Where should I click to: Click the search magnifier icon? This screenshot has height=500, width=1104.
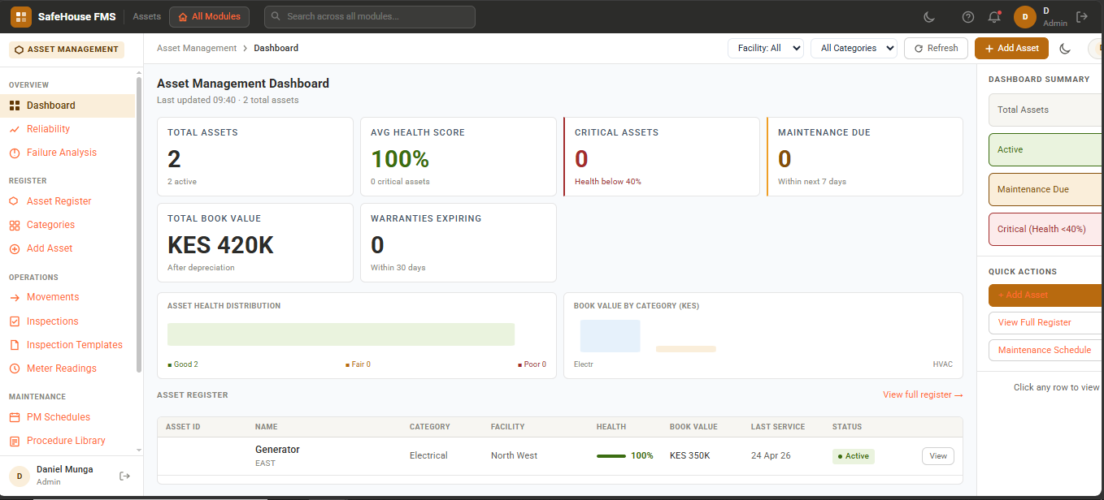[x=276, y=16]
